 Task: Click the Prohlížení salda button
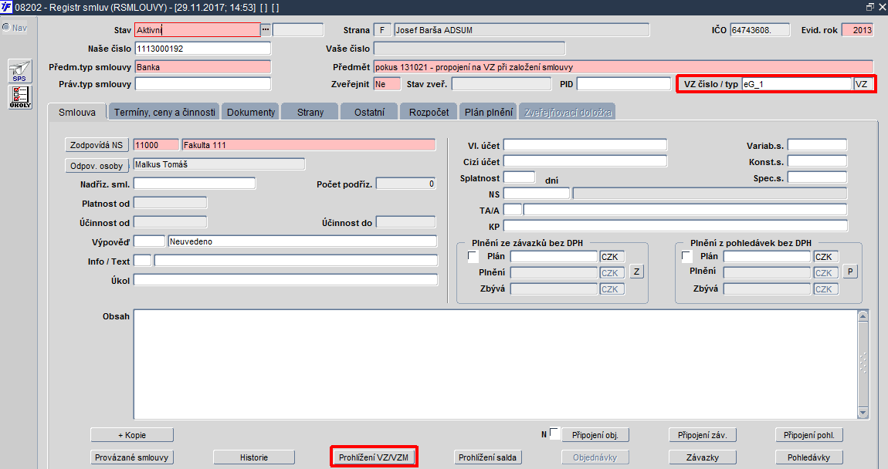click(487, 457)
